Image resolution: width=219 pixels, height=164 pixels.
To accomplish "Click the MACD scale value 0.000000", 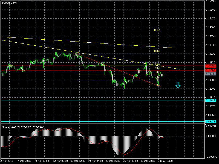I will point(211,136).
